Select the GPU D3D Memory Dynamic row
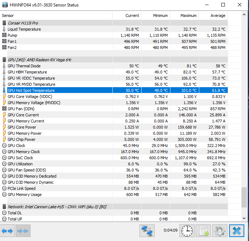Screen dimensions: 249x241 pyautogui.click(x=114, y=182)
